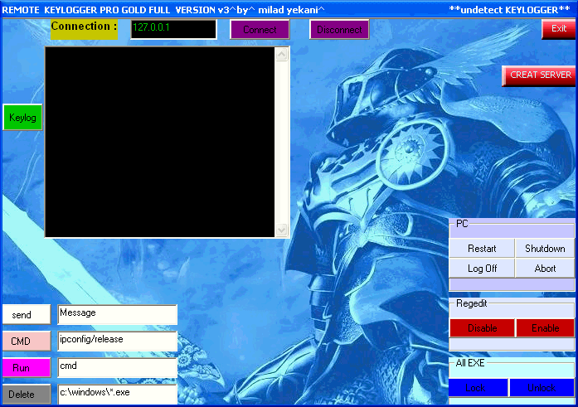
Task: Click Restart in the PC panel
Action: 482,249
